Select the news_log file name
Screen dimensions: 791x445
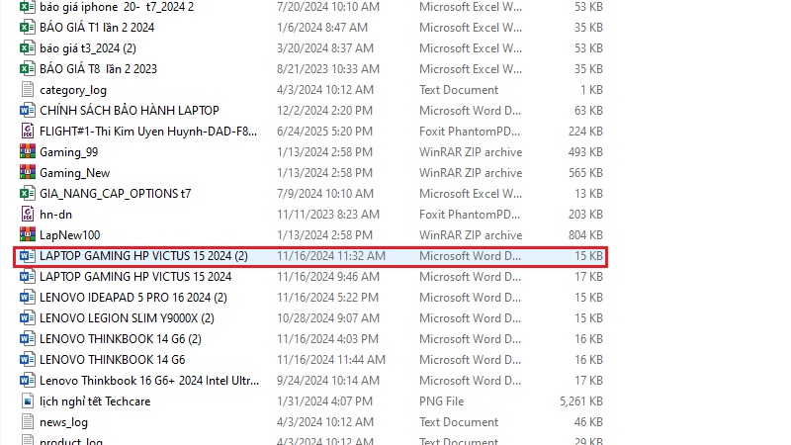pos(63,422)
